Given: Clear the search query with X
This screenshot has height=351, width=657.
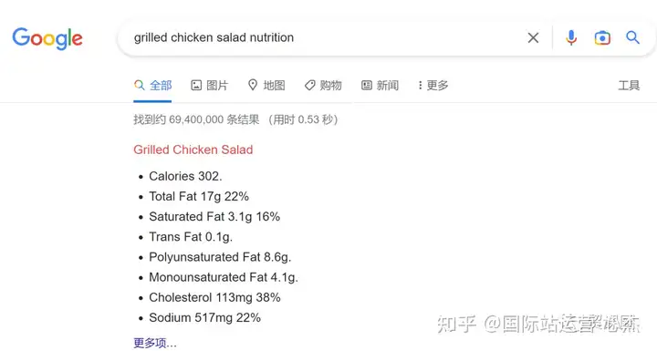Looking at the screenshot, I should [x=533, y=37].
